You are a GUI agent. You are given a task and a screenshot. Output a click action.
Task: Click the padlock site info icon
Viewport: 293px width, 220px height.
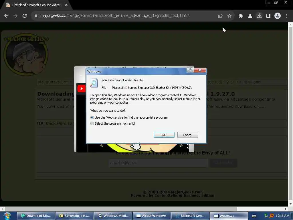pyautogui.click(x=36, y=16)
